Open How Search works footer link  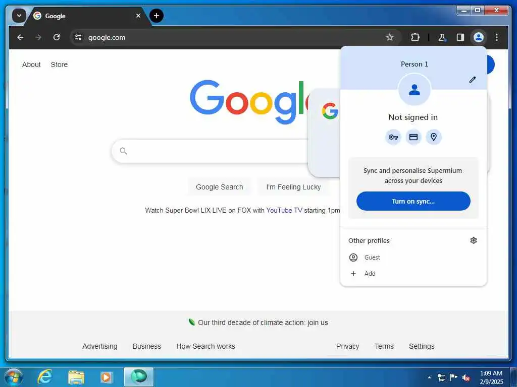(x=206, y=346)
